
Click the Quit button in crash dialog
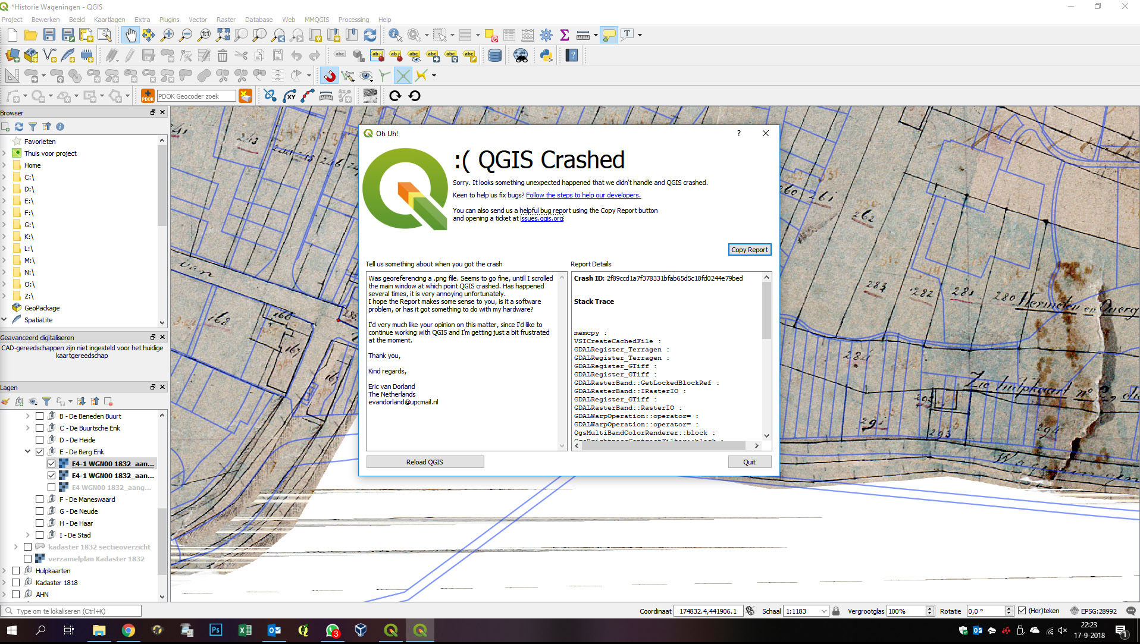pyautogui.click(x=750, y=462)
